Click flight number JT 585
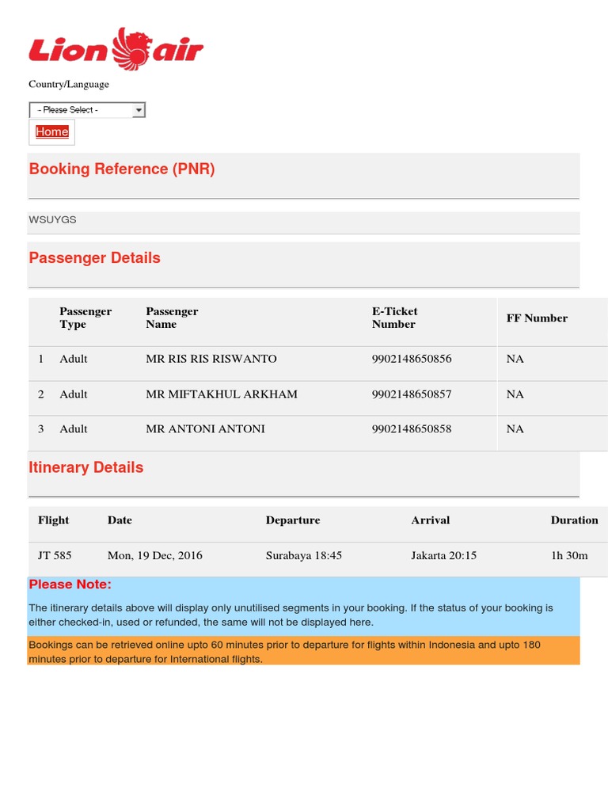The height and width of the screenshot is (811, 608). tap(55, 555)
